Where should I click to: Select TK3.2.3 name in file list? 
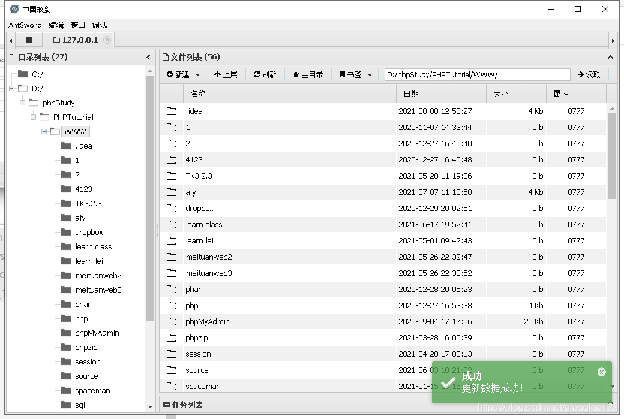tap(199, 176)
